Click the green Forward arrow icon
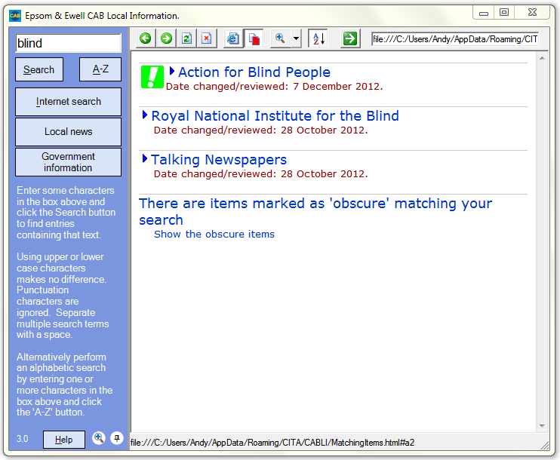The height and width of the screenshot is (460, 560). (x=166, y=38)
